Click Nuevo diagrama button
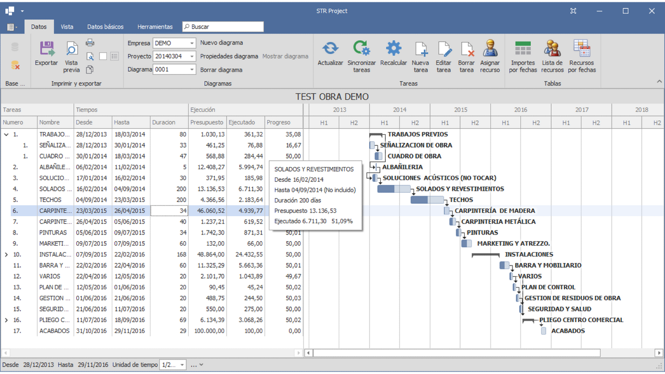 [x=221, y=43]
